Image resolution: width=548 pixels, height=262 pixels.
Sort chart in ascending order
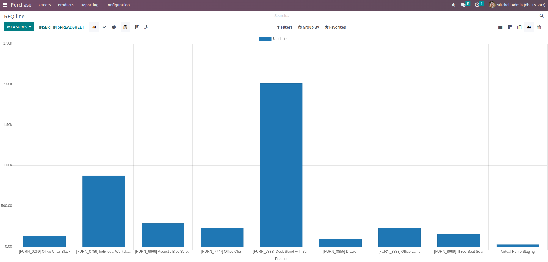click(x=146, y=27)
